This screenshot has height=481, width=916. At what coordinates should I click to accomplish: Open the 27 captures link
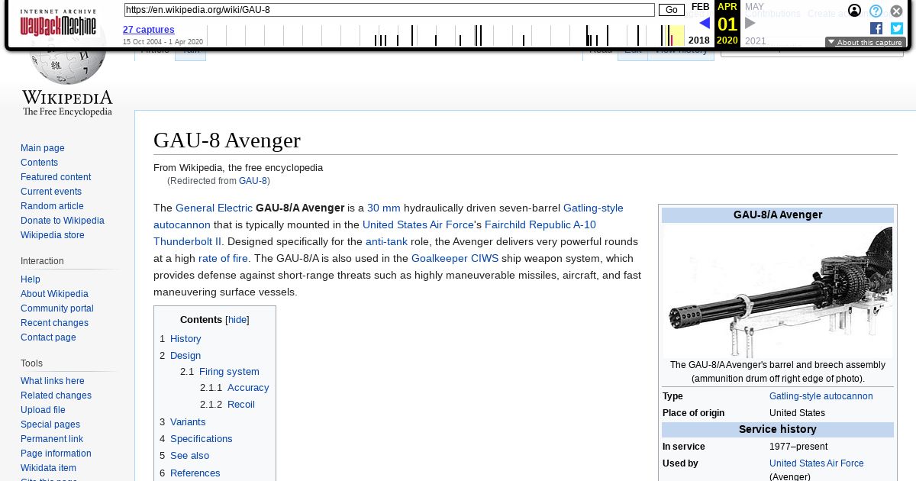coord(149,30)
